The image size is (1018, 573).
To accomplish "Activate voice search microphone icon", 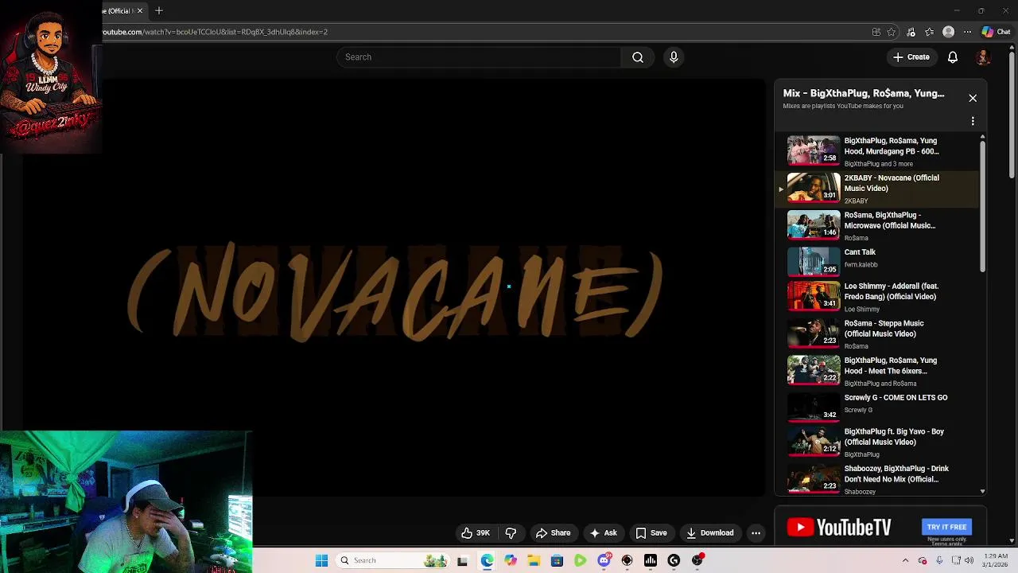I will point(674,57).
